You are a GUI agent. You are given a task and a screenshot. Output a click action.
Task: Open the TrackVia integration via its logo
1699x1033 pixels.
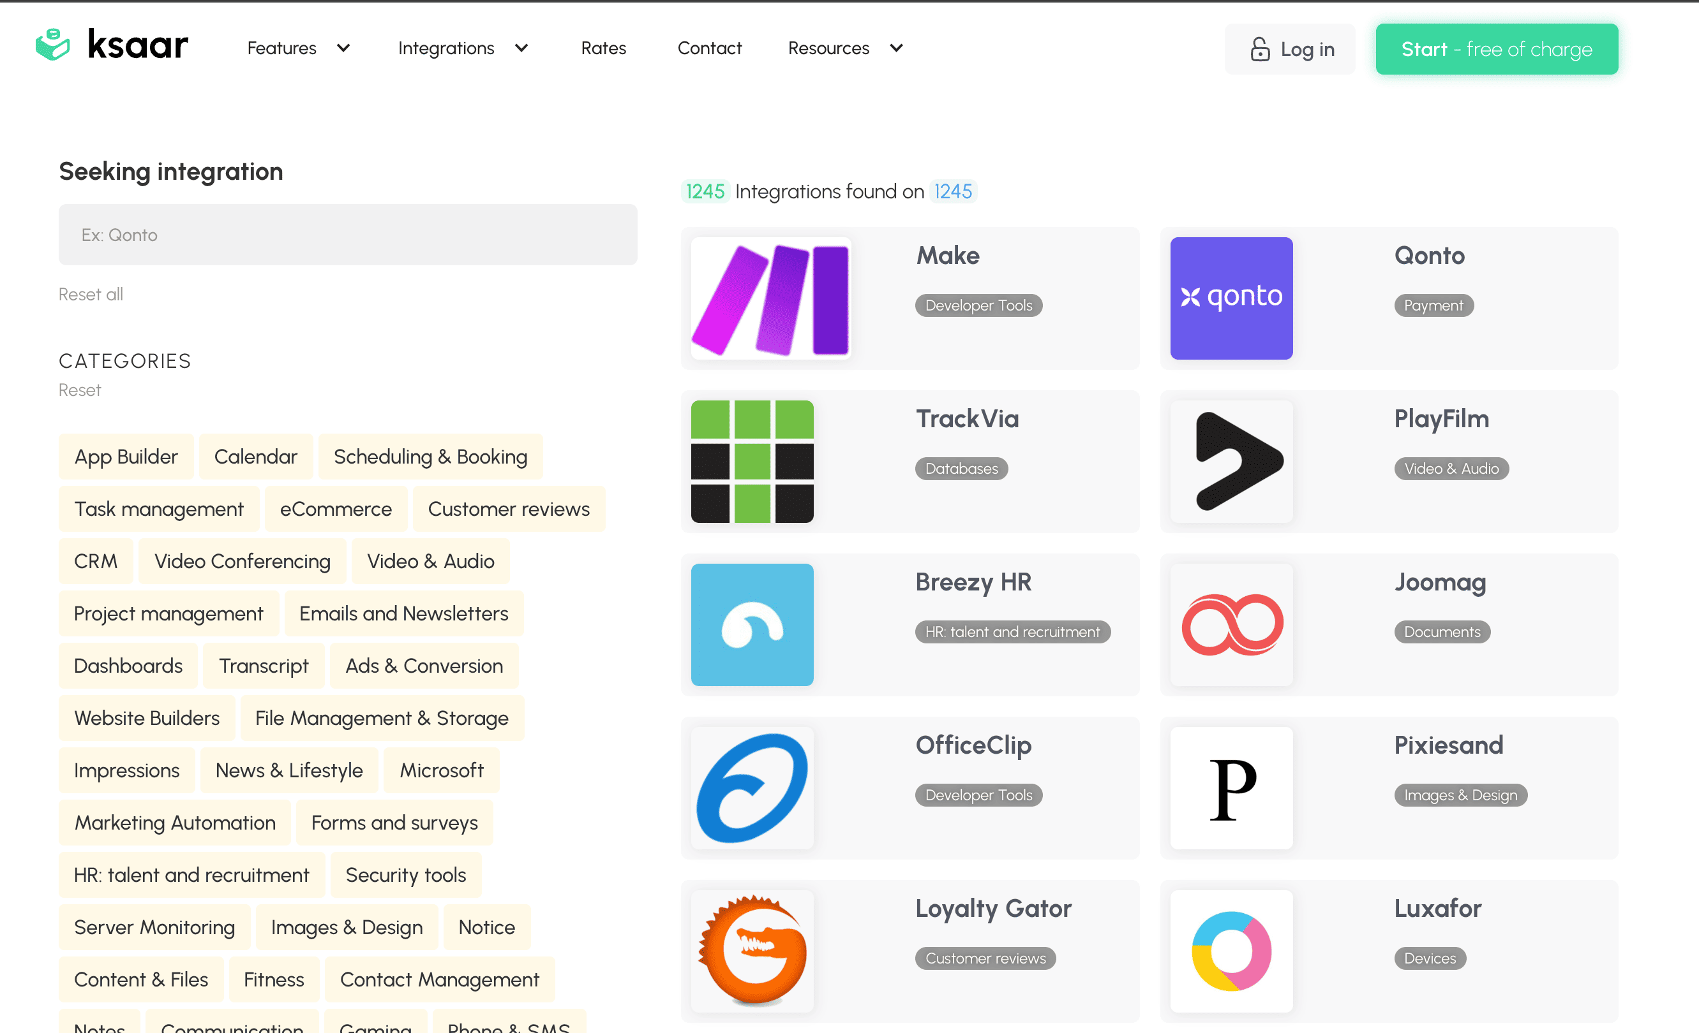pyautogui.click(x=752, y=462)
